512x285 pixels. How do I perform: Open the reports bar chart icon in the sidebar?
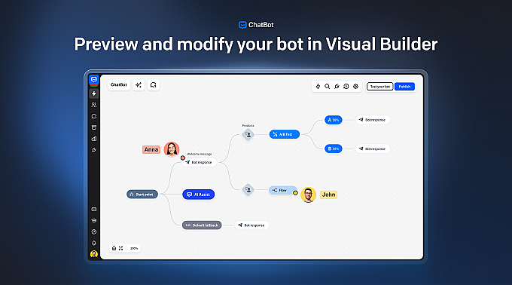click(93, 139)
